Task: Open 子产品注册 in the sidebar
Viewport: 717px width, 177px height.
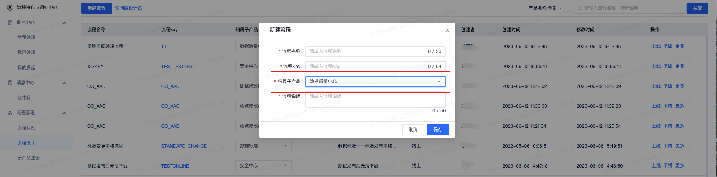Action: tap(29, 158)
